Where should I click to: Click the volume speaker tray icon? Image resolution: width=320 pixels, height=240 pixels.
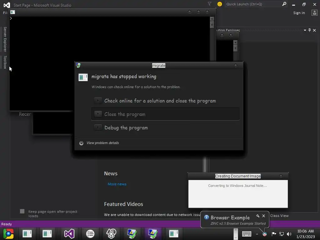[x=289, y=234]
